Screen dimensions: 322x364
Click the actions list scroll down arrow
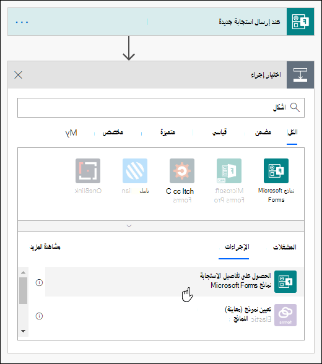[23, 331]
